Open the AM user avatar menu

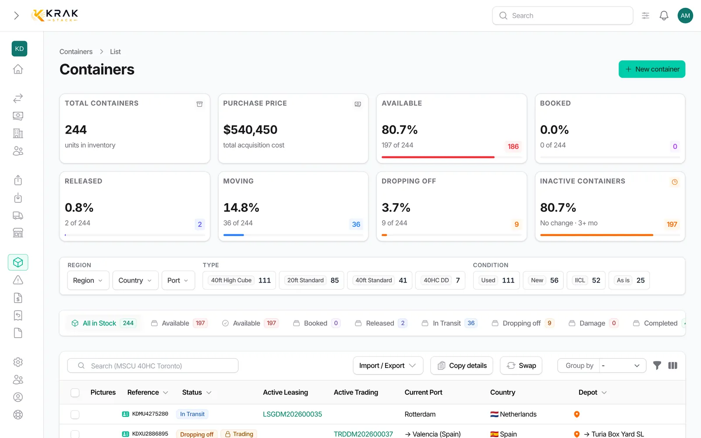[685, 16]
